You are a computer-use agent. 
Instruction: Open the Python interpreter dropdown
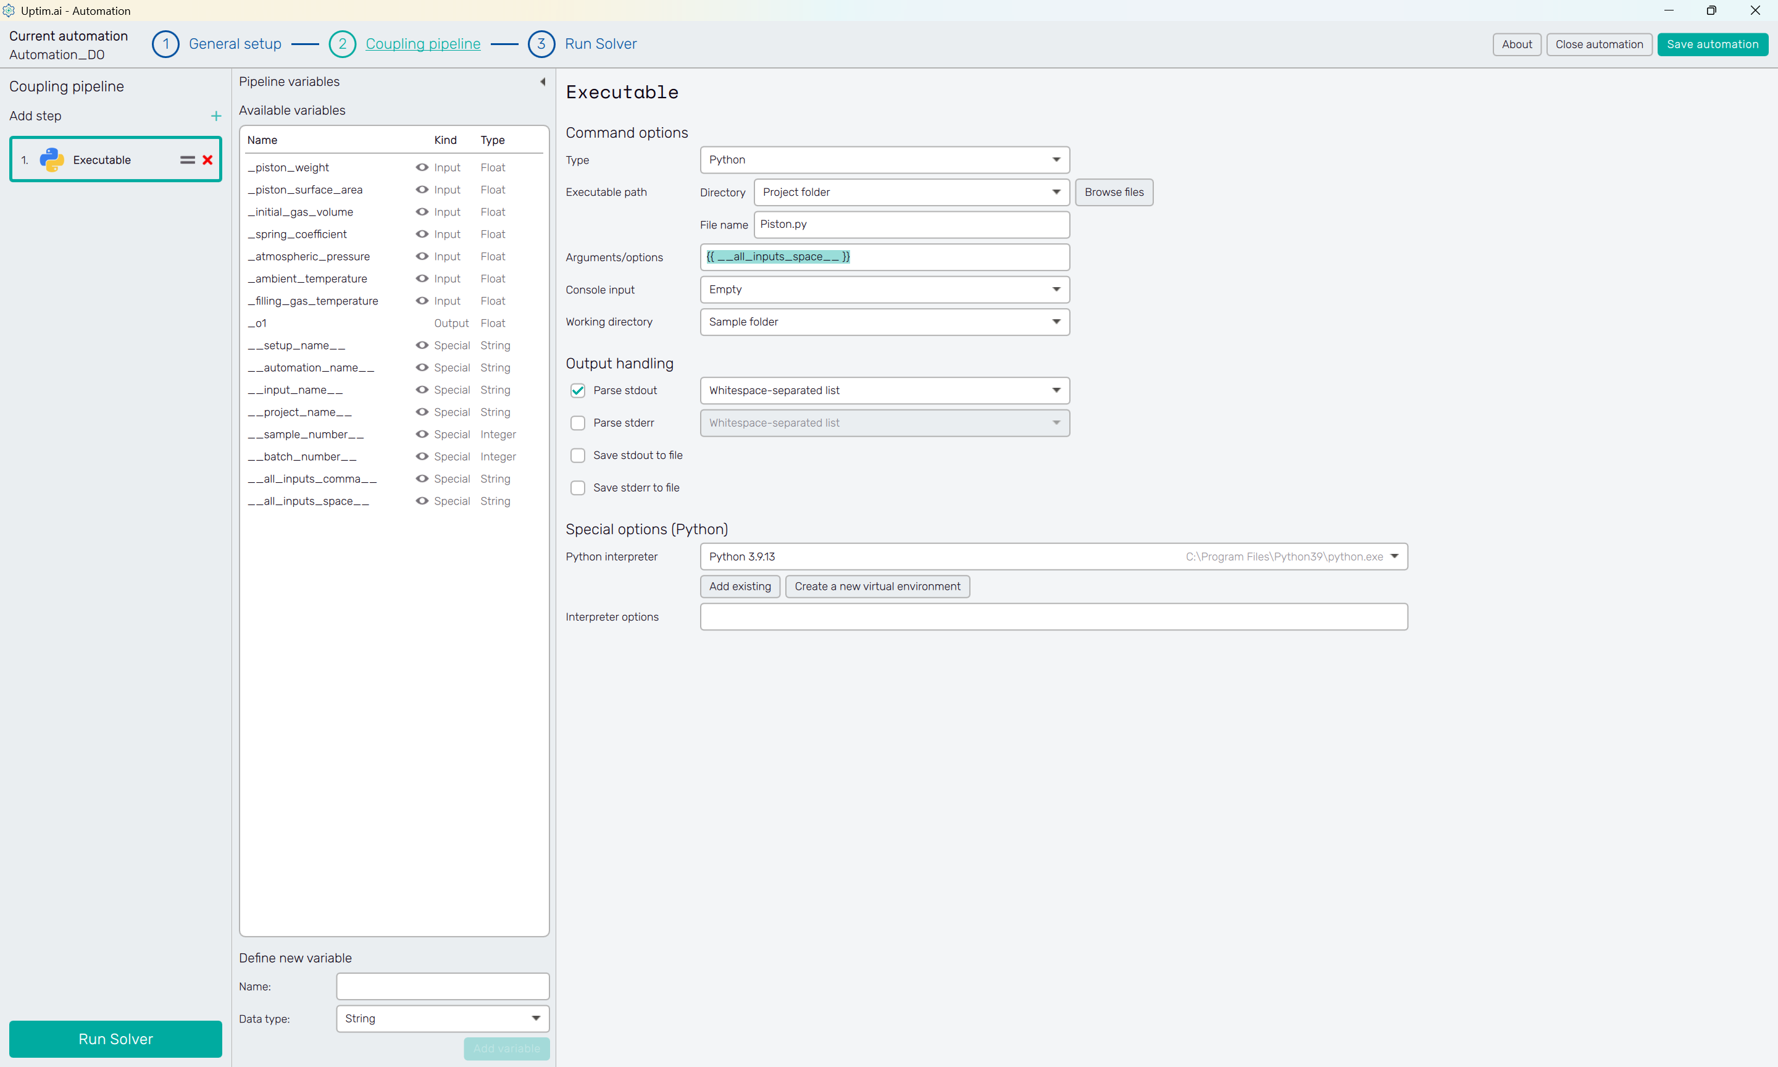point(1053,556)
